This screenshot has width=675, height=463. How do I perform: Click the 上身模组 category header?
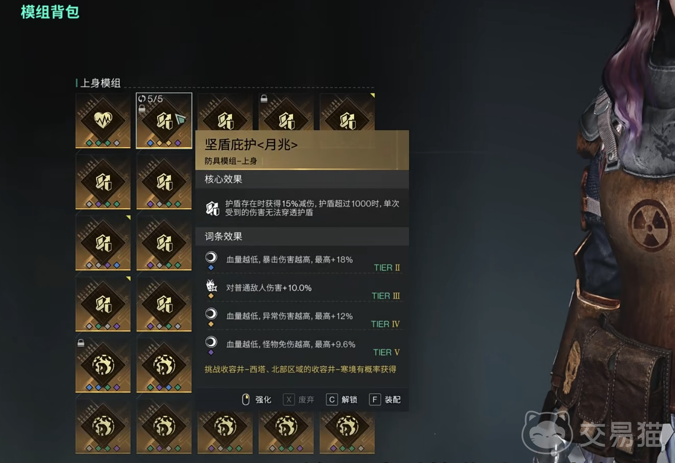click(x=100, y=83)
